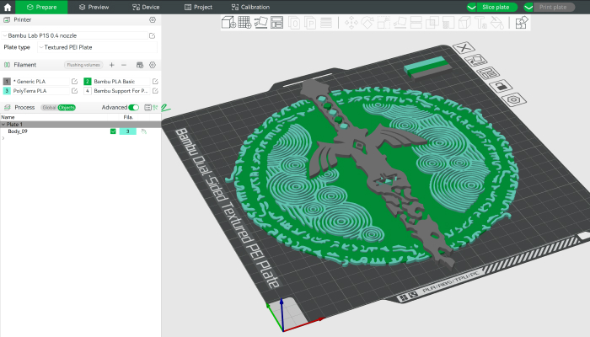The width and height of the screenshot is (590, 337).
Task: Select the Move tool
Action: pos(351,23)
